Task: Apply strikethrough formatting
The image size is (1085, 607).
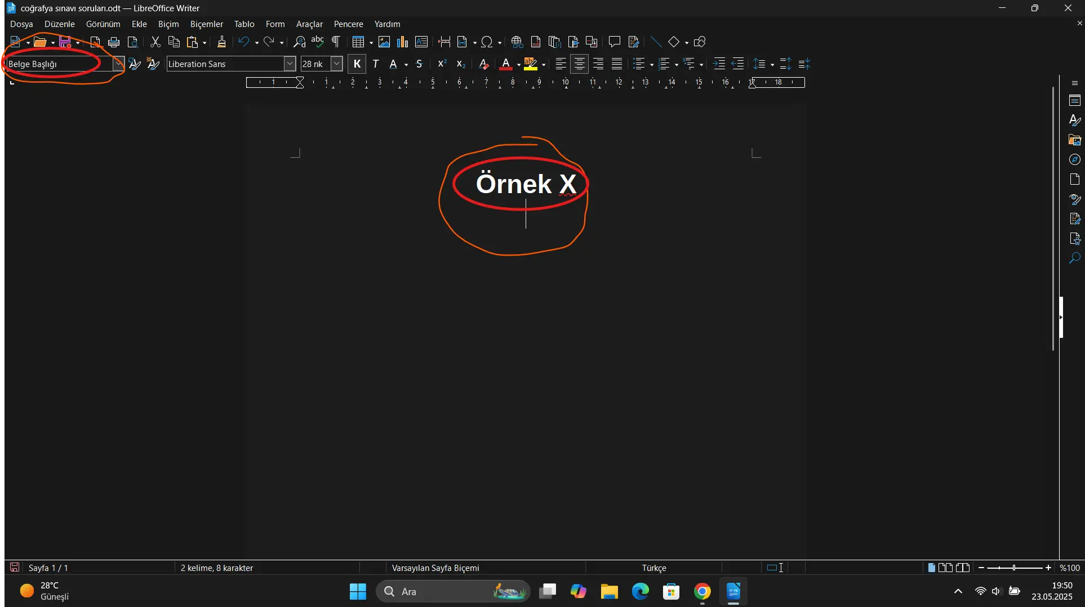Action: point(419,64)
